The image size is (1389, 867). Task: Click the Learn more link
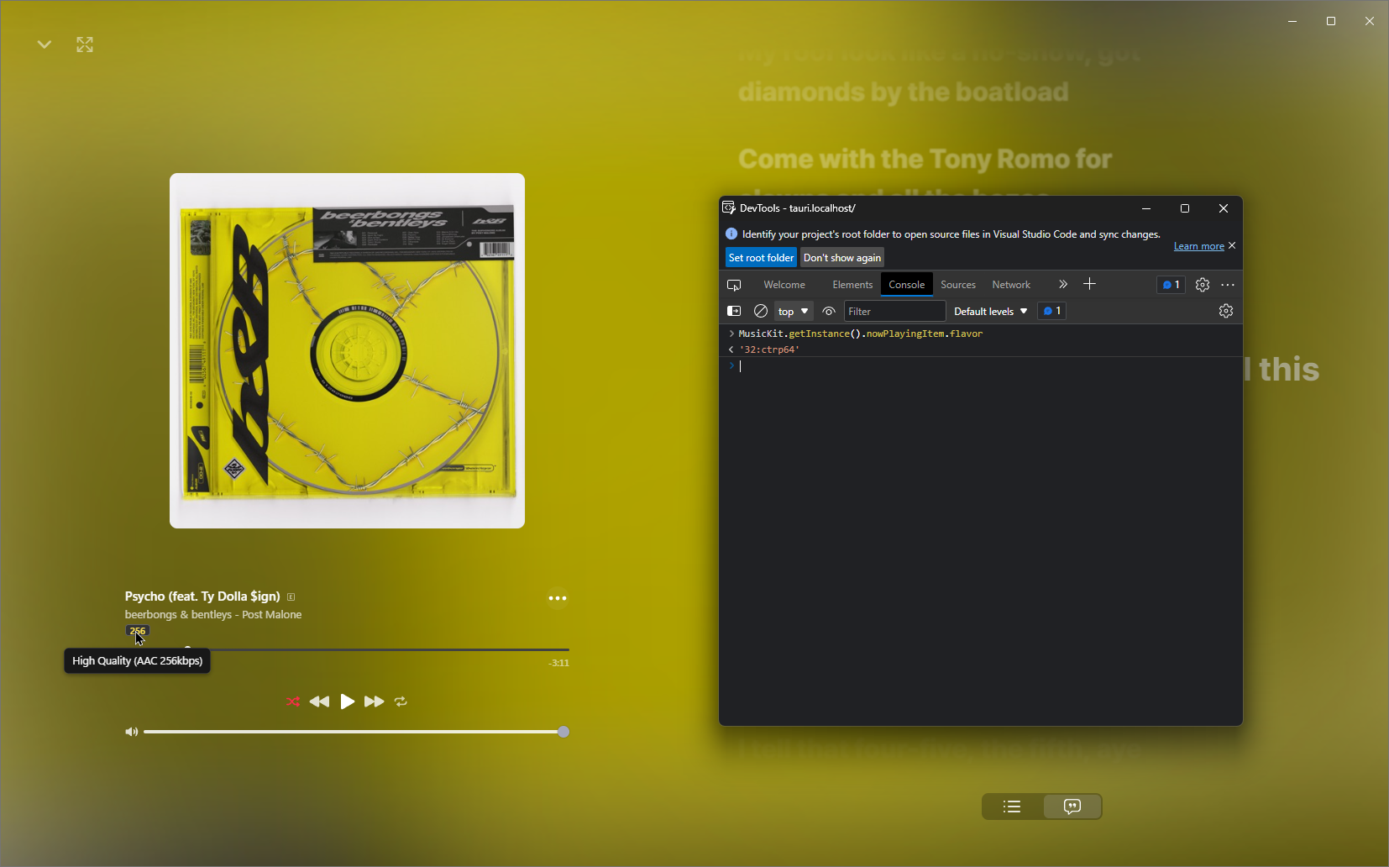tap(1198, 245)
